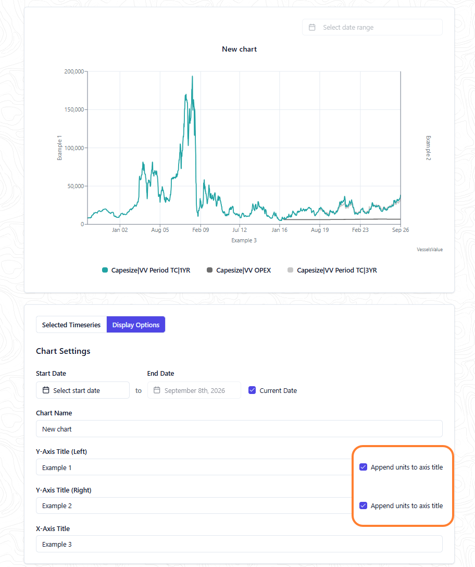475x567 pixels.
Task: Click the 'Sep 26' x-axis tick label
Action: tap(401, 230)
